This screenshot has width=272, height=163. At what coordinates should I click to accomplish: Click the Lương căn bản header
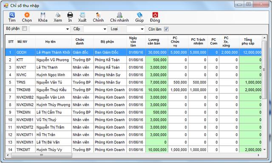coord(157,42)
